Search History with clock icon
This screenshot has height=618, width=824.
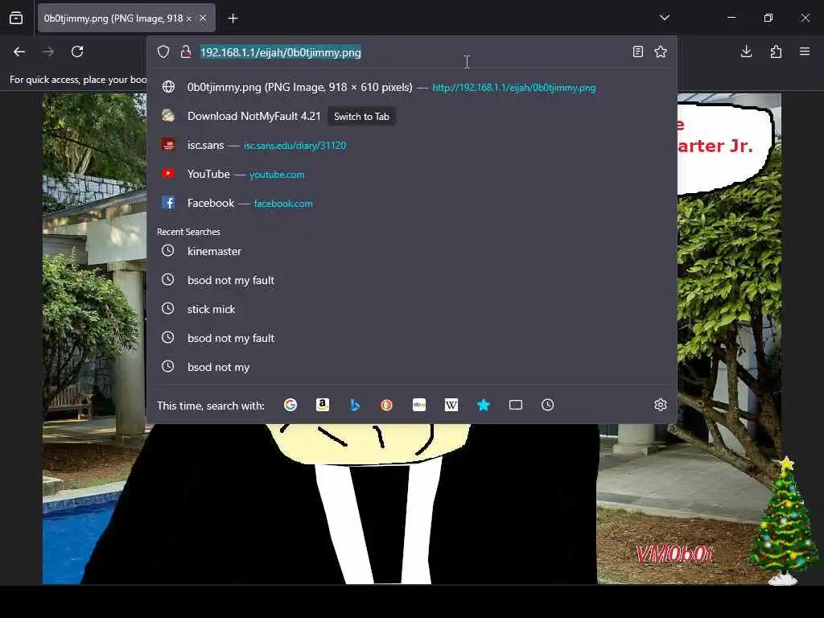tap(547, 405)
